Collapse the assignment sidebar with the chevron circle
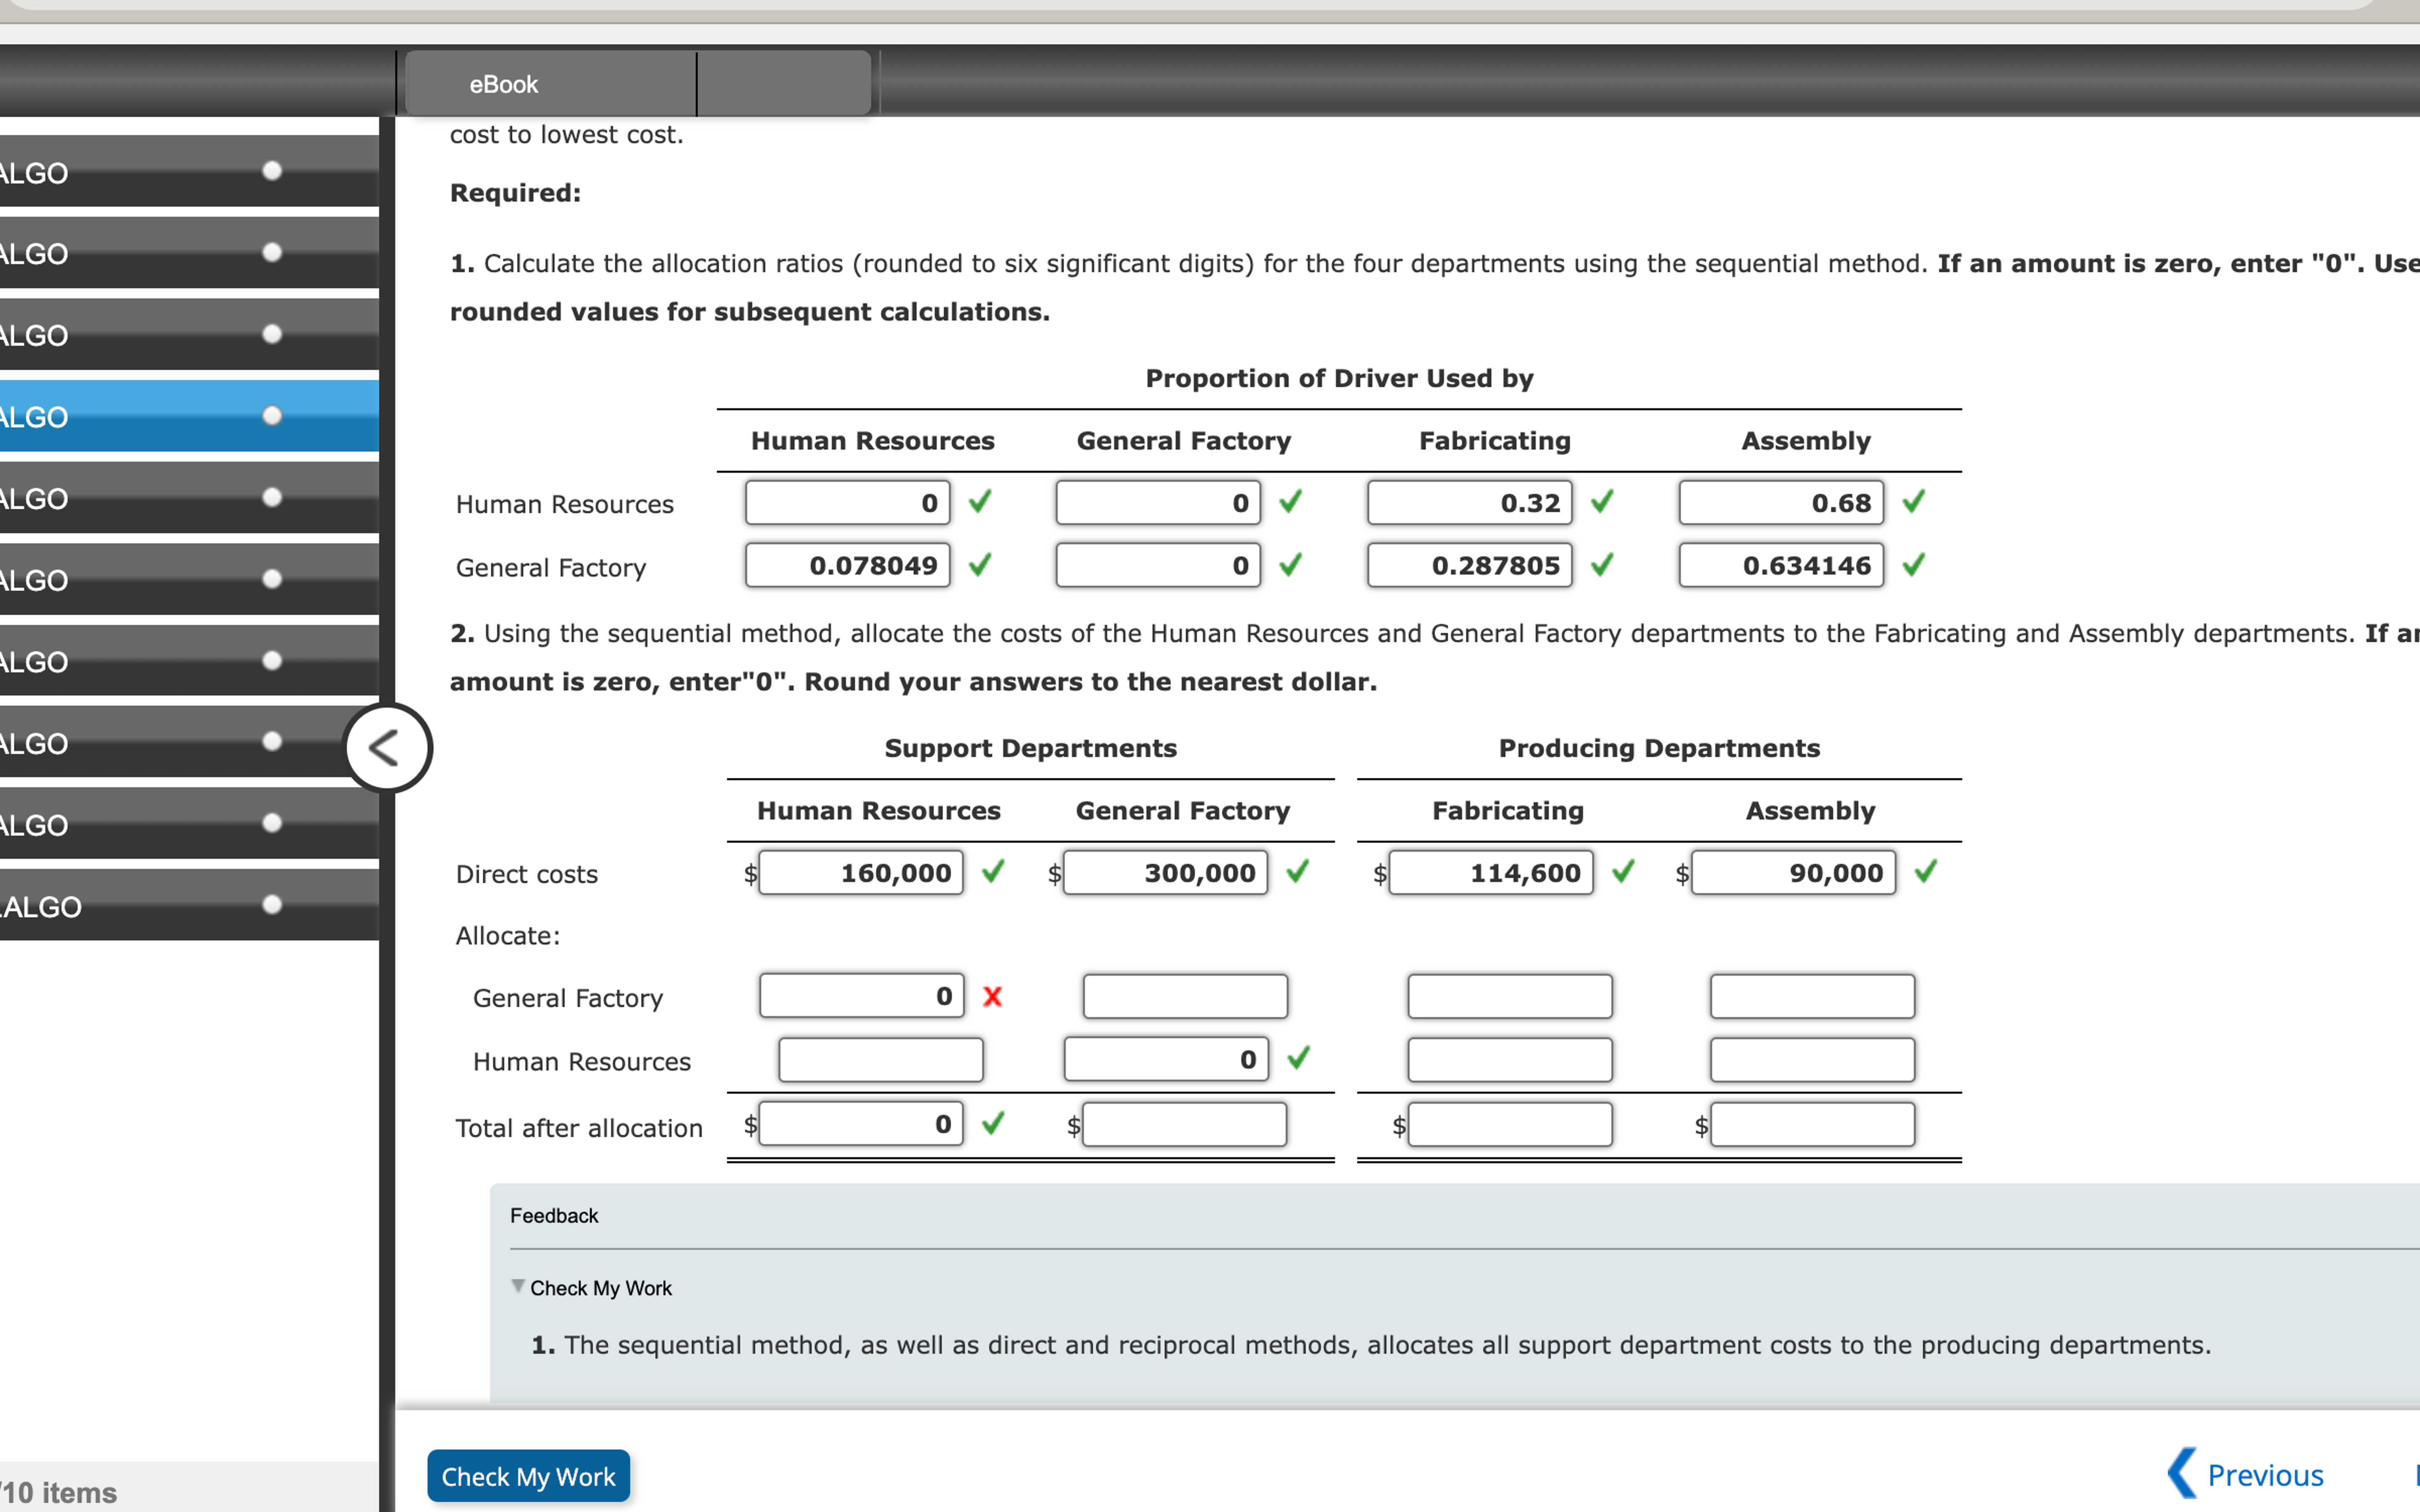This screenshot has height=1512, width=2420. tap(388, 747)
